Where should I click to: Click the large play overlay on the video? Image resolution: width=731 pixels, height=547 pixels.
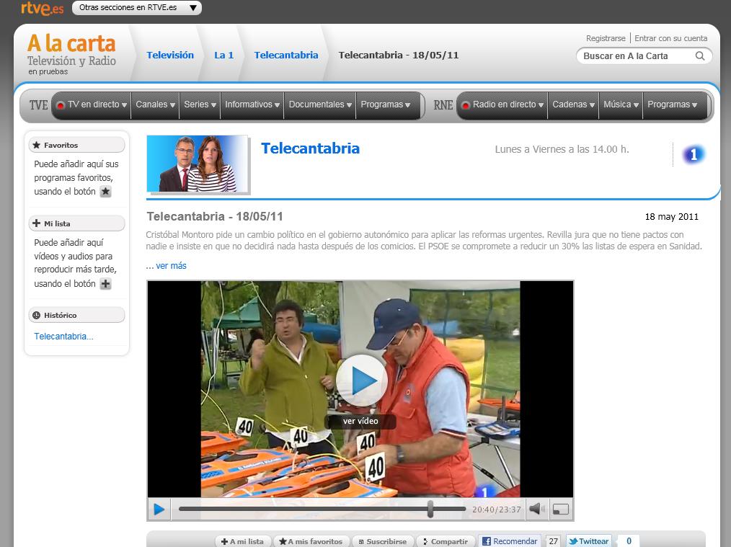[x=360, y=381]
